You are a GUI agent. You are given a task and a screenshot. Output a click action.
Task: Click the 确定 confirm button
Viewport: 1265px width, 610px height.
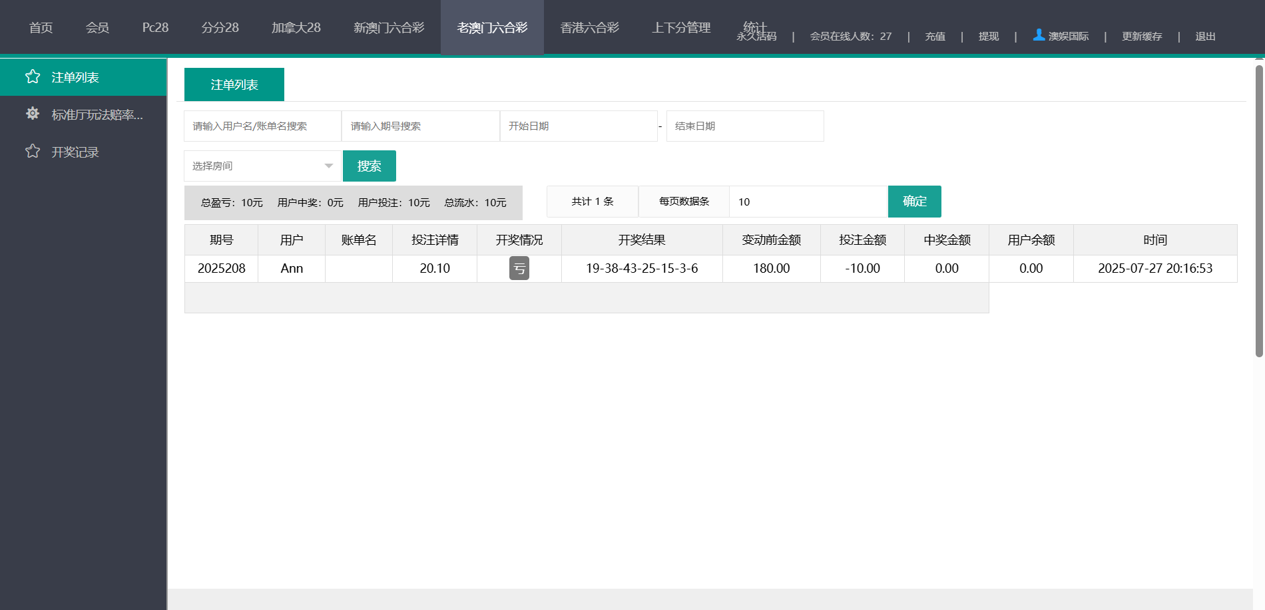coord(914,202)
